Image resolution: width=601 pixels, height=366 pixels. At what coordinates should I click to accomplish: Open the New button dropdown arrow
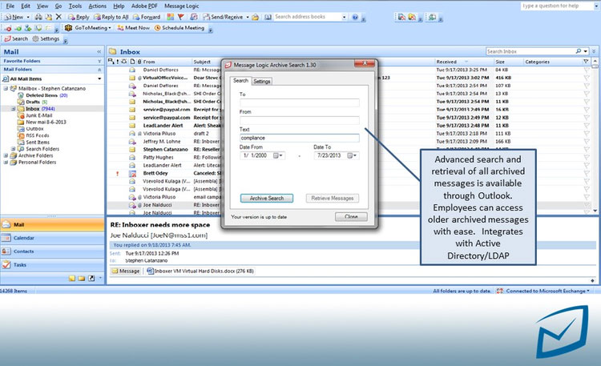(27, 17)
